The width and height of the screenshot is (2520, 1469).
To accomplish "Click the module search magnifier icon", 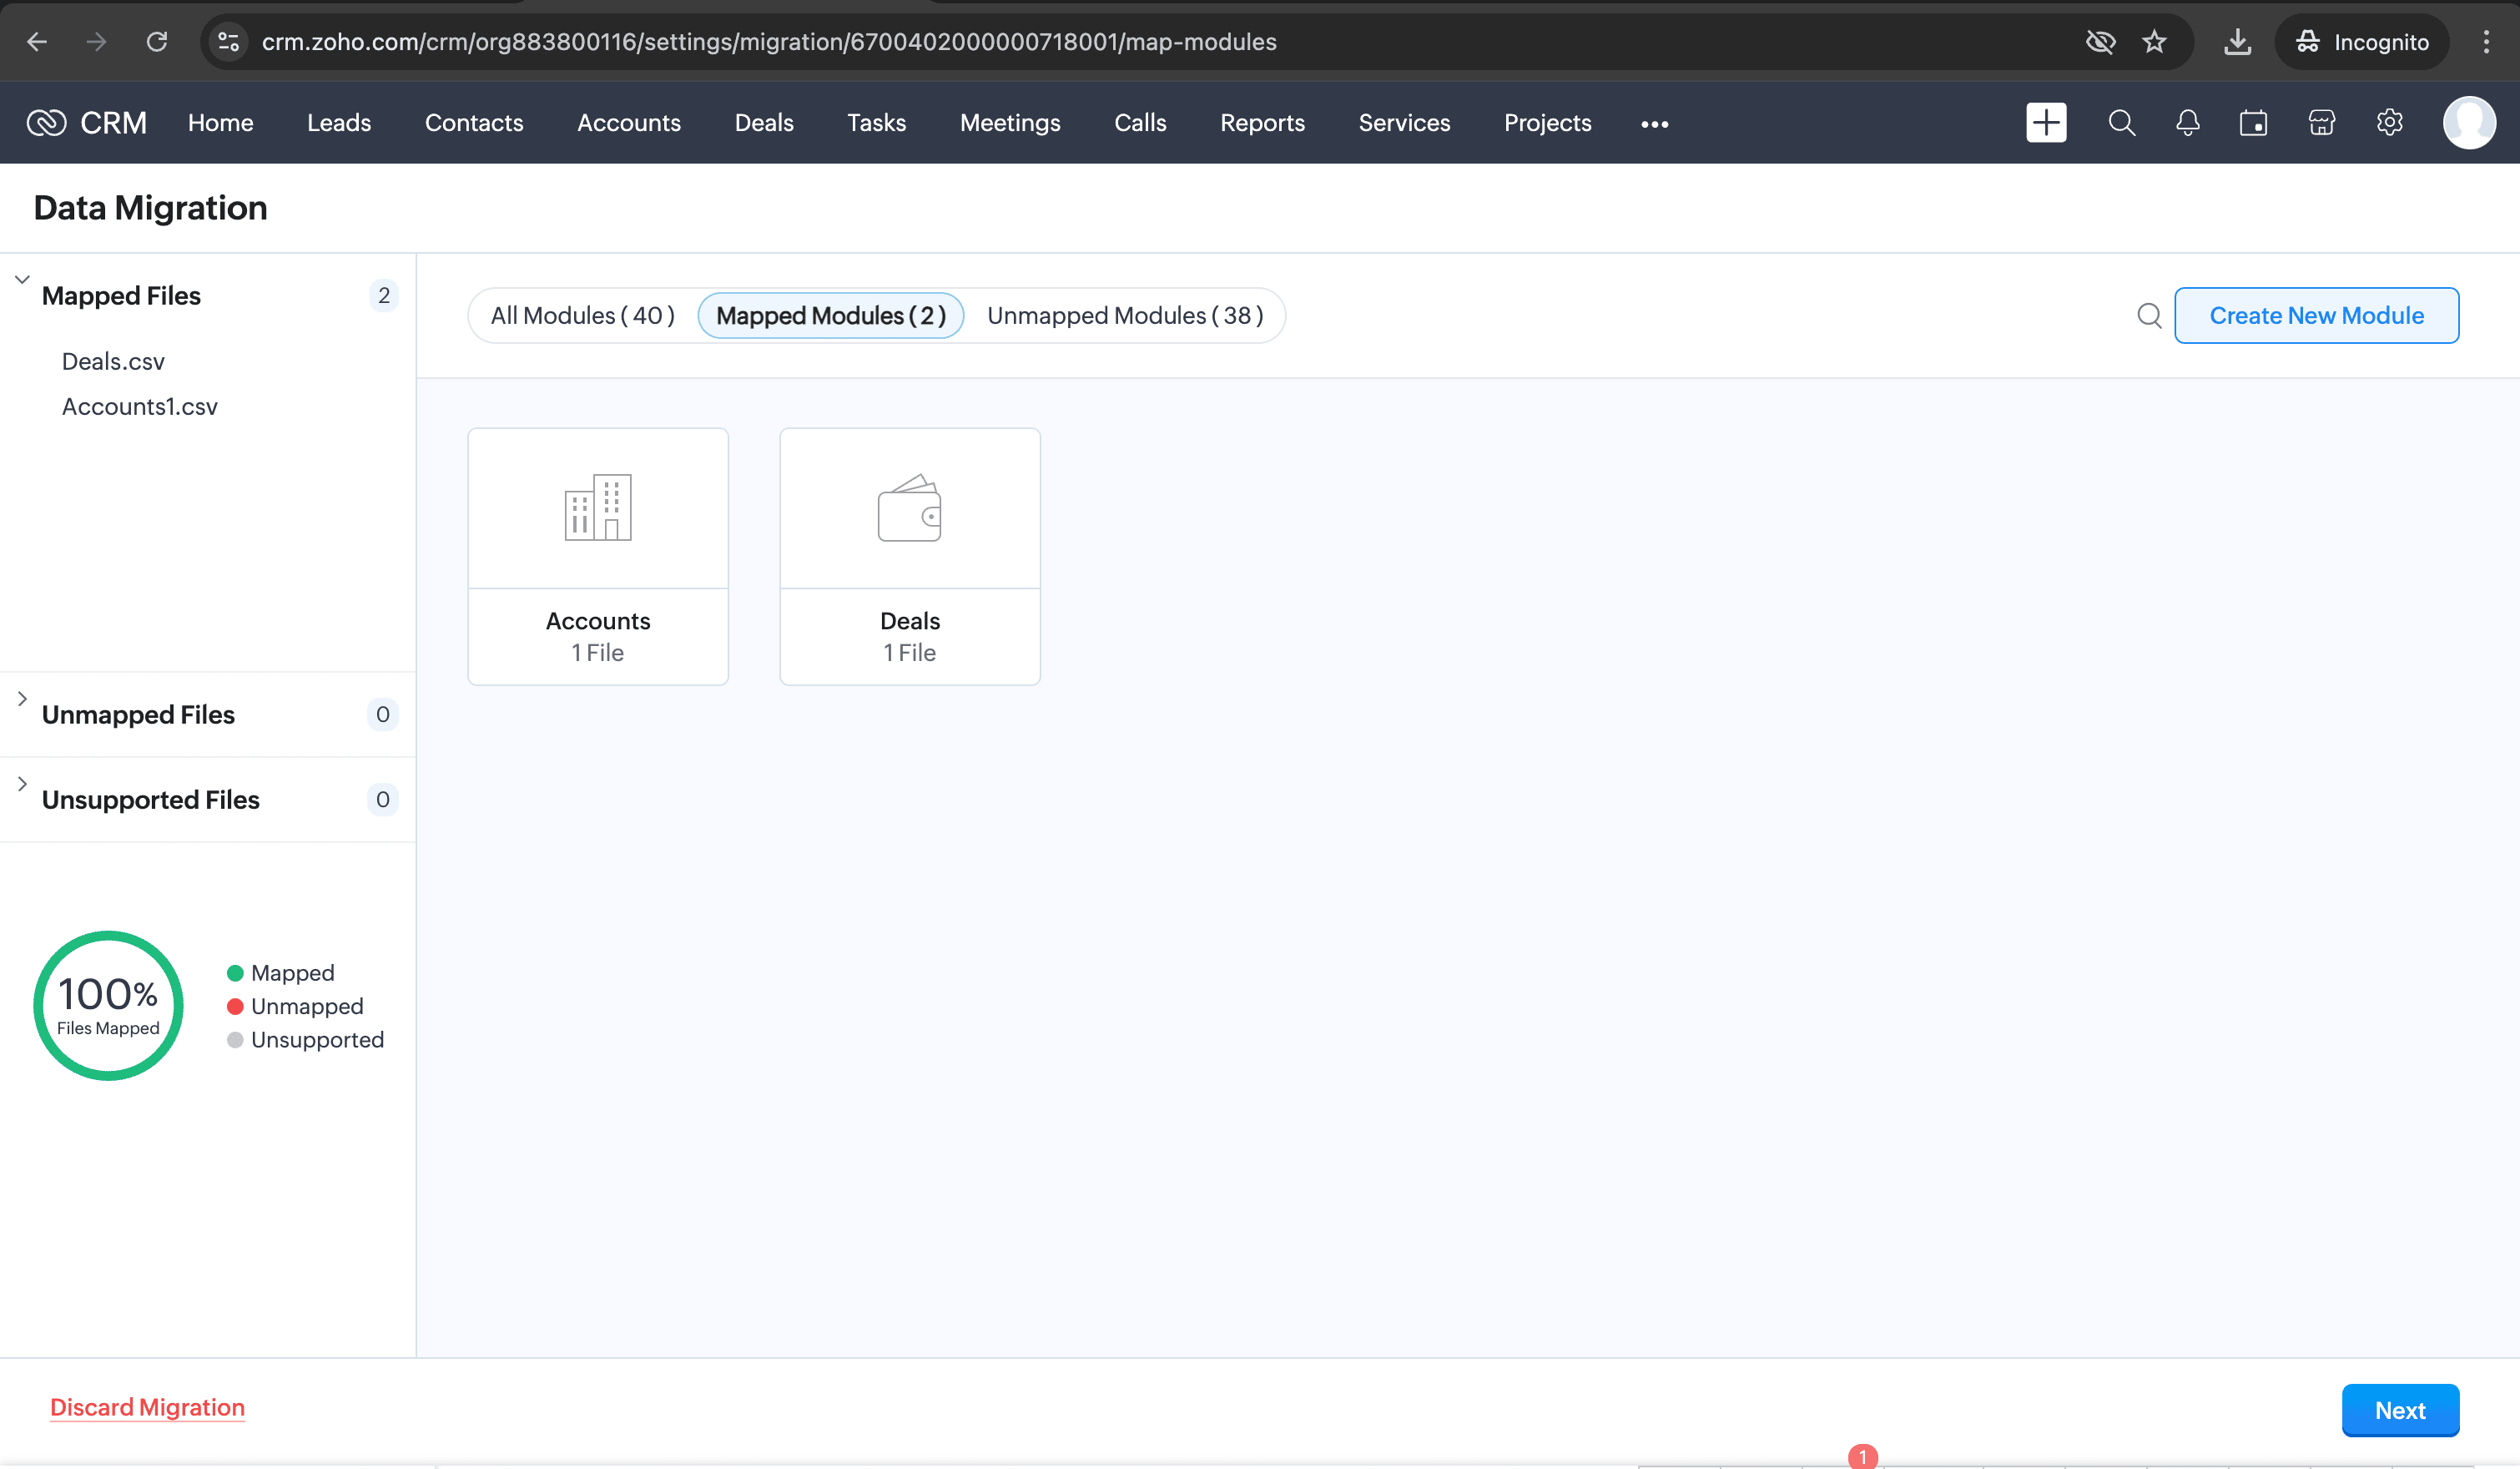I will point(2149,316).
